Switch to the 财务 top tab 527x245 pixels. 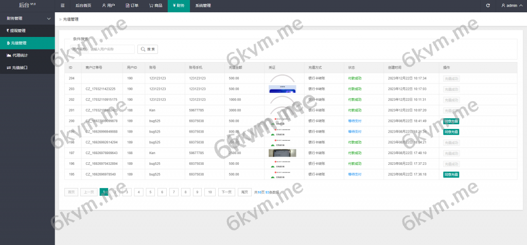click(x=178, y=6)
